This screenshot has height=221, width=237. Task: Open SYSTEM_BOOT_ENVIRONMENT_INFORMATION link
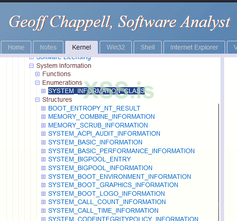coord(119,177)
